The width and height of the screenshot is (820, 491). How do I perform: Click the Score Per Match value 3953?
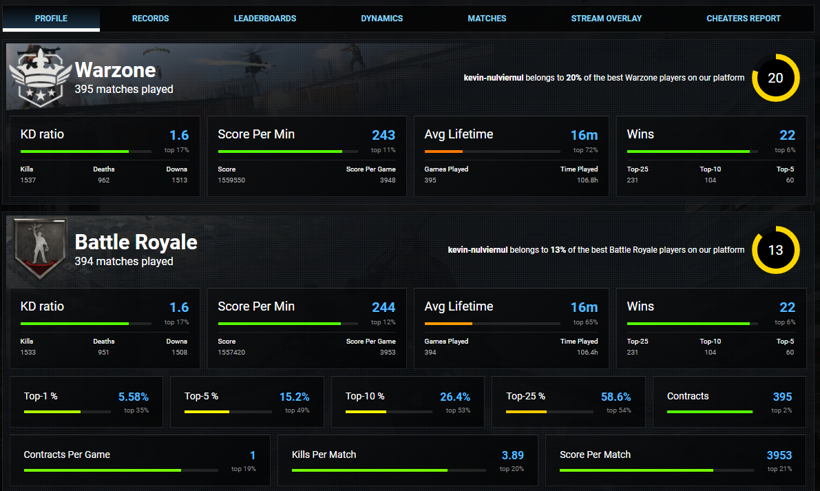point(779,455)
